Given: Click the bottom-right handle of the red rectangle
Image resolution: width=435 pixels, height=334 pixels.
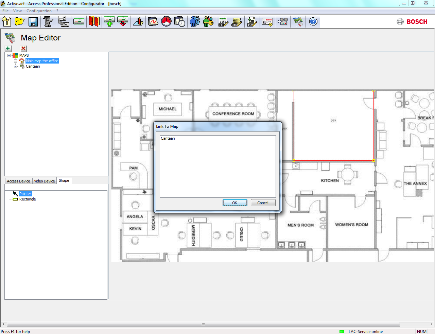Looking at the screenshot, I should pos(374,160).
